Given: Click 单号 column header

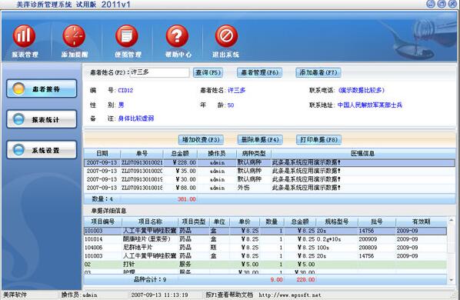Looking at the screenshot, I should (x=142, y=153).
